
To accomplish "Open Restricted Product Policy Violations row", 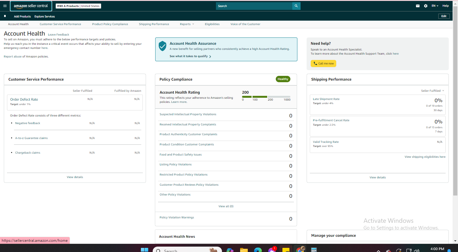I will [x=226, y=176].
